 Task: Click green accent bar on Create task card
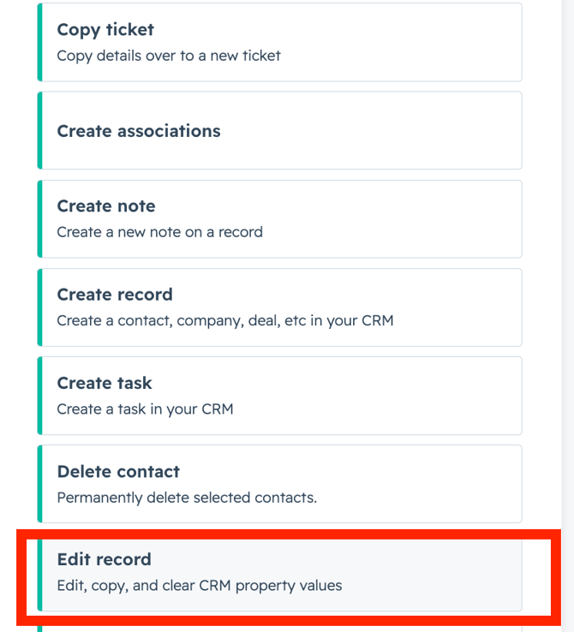point(39,395)
